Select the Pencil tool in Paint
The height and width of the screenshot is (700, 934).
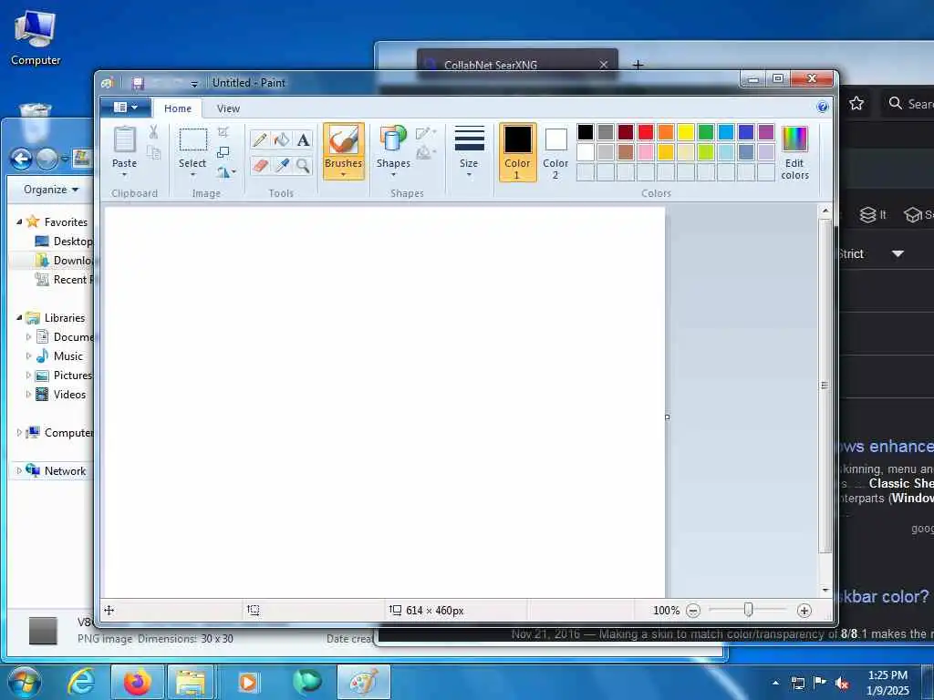tap(260, 139)
